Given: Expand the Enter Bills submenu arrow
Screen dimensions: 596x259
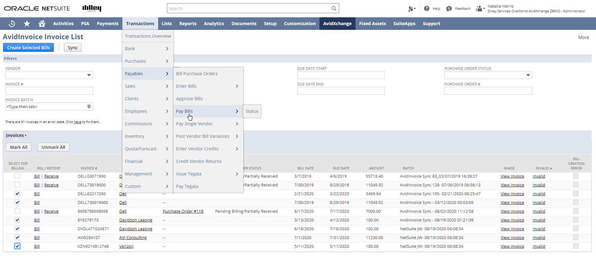Looking at the screenshot, I should tap(237, 86).
